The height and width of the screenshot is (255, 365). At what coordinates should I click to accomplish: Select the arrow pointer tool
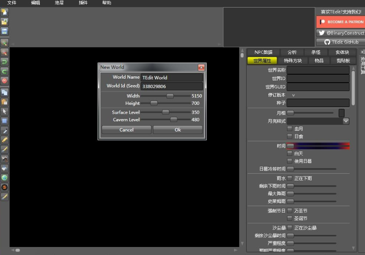pyautogui.click(x=4, y=112)
